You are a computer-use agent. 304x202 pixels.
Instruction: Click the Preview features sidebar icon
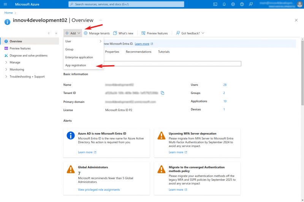point(6,49)
